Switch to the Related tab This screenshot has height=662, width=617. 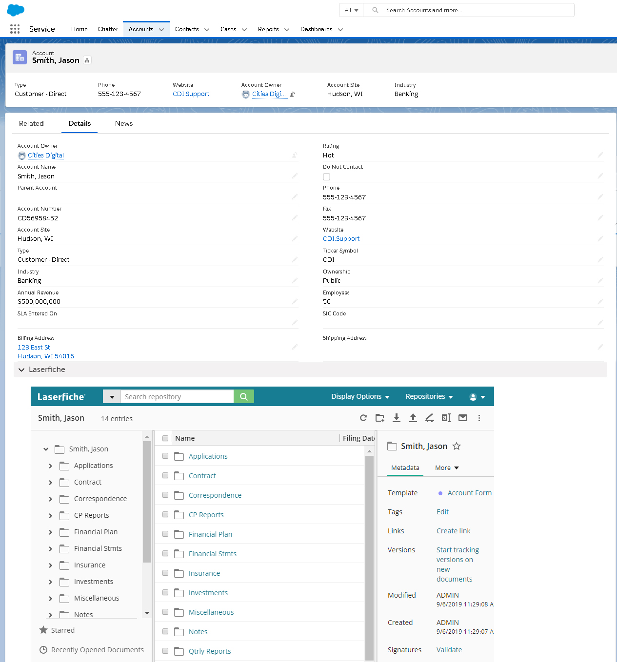tap(31, 124)
